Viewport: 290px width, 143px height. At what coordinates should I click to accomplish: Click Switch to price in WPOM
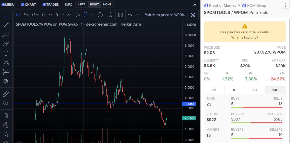(164, 15)
